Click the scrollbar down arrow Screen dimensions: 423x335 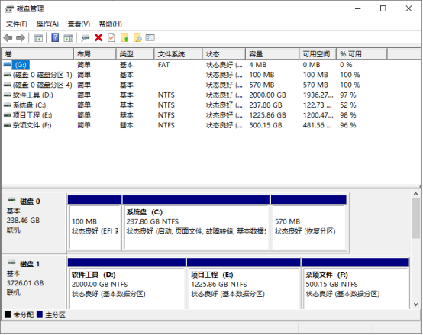click(415, 304)
